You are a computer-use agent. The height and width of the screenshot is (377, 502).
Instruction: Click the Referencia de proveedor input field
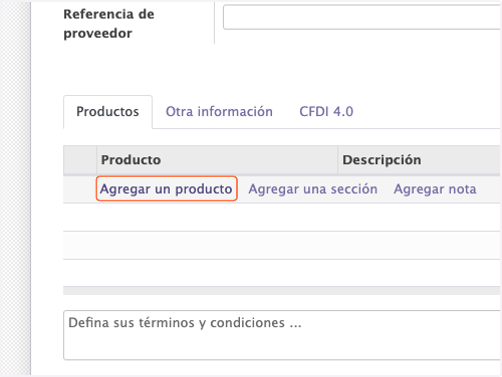click(x=362, y=17)
